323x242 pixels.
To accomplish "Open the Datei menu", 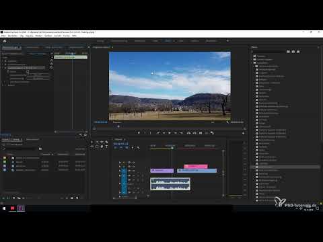I will [x=4, y=36].
